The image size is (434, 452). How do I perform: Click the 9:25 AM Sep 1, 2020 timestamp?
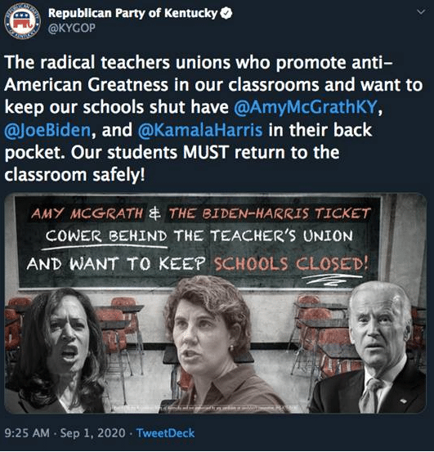tap(65, 433)
